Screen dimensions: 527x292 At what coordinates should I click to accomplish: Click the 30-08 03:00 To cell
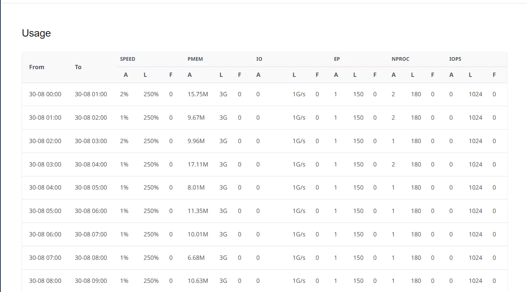[x=91, y=141]
